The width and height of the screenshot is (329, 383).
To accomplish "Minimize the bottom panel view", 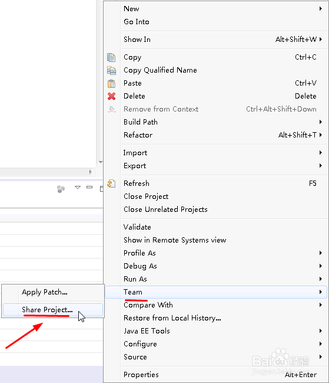I will pos(89,187).
